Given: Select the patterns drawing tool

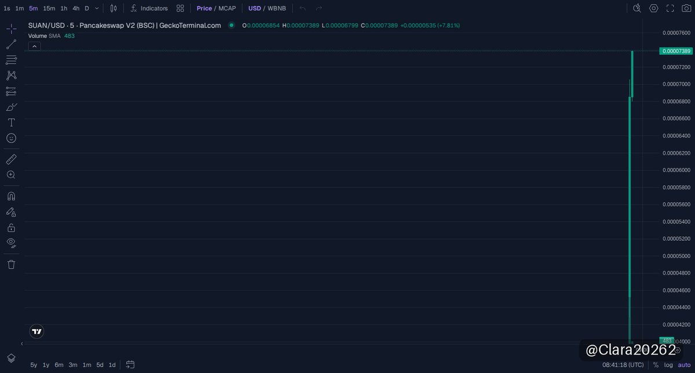Looking at the screenshot, I should coord(11,75).
